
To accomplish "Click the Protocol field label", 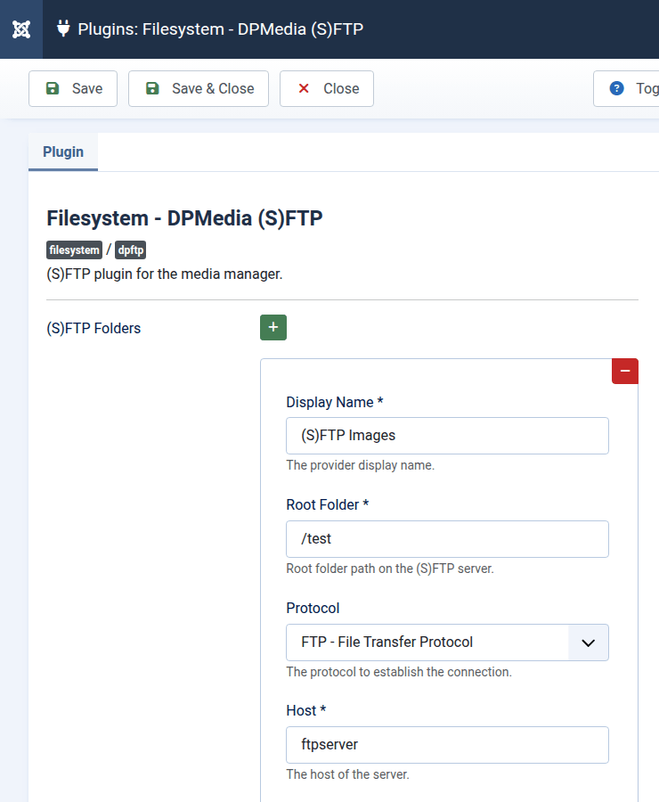I will coord(313,608).
